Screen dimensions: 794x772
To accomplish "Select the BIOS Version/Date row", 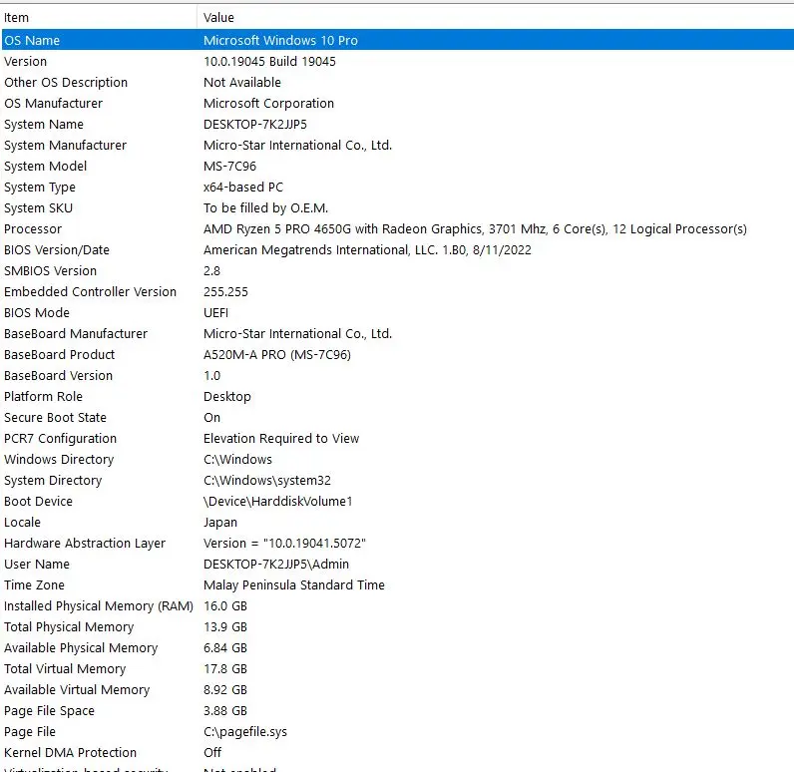I will coord(397,249).
